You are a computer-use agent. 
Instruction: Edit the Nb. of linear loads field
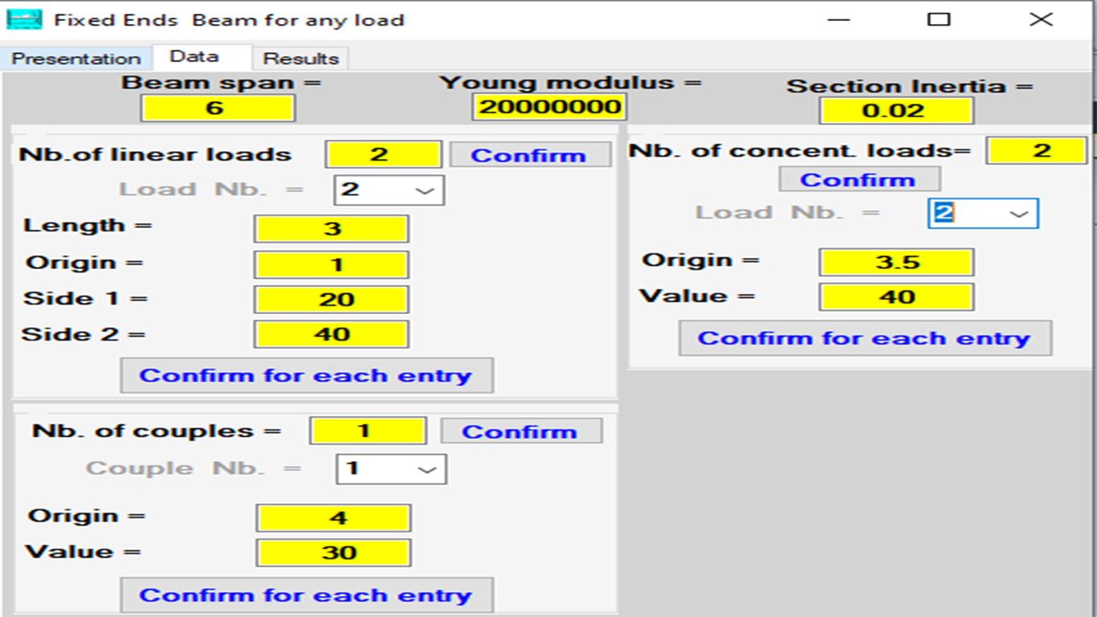click(383, 154)
